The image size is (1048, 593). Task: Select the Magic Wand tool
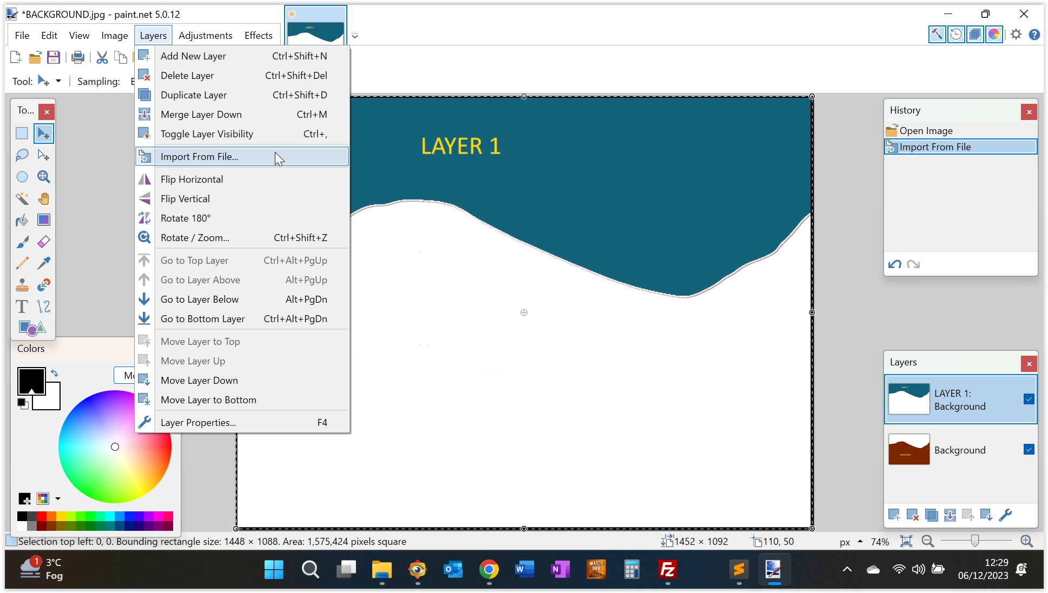[22, 198]
